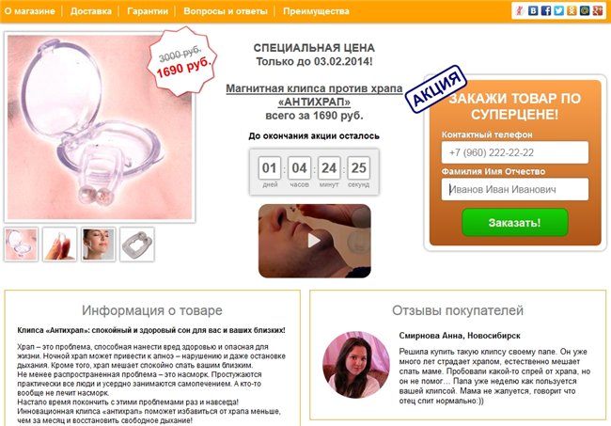Open the 'Преимущества' menu item
This screenshot has height=426, width=611.
pos(316,11)
